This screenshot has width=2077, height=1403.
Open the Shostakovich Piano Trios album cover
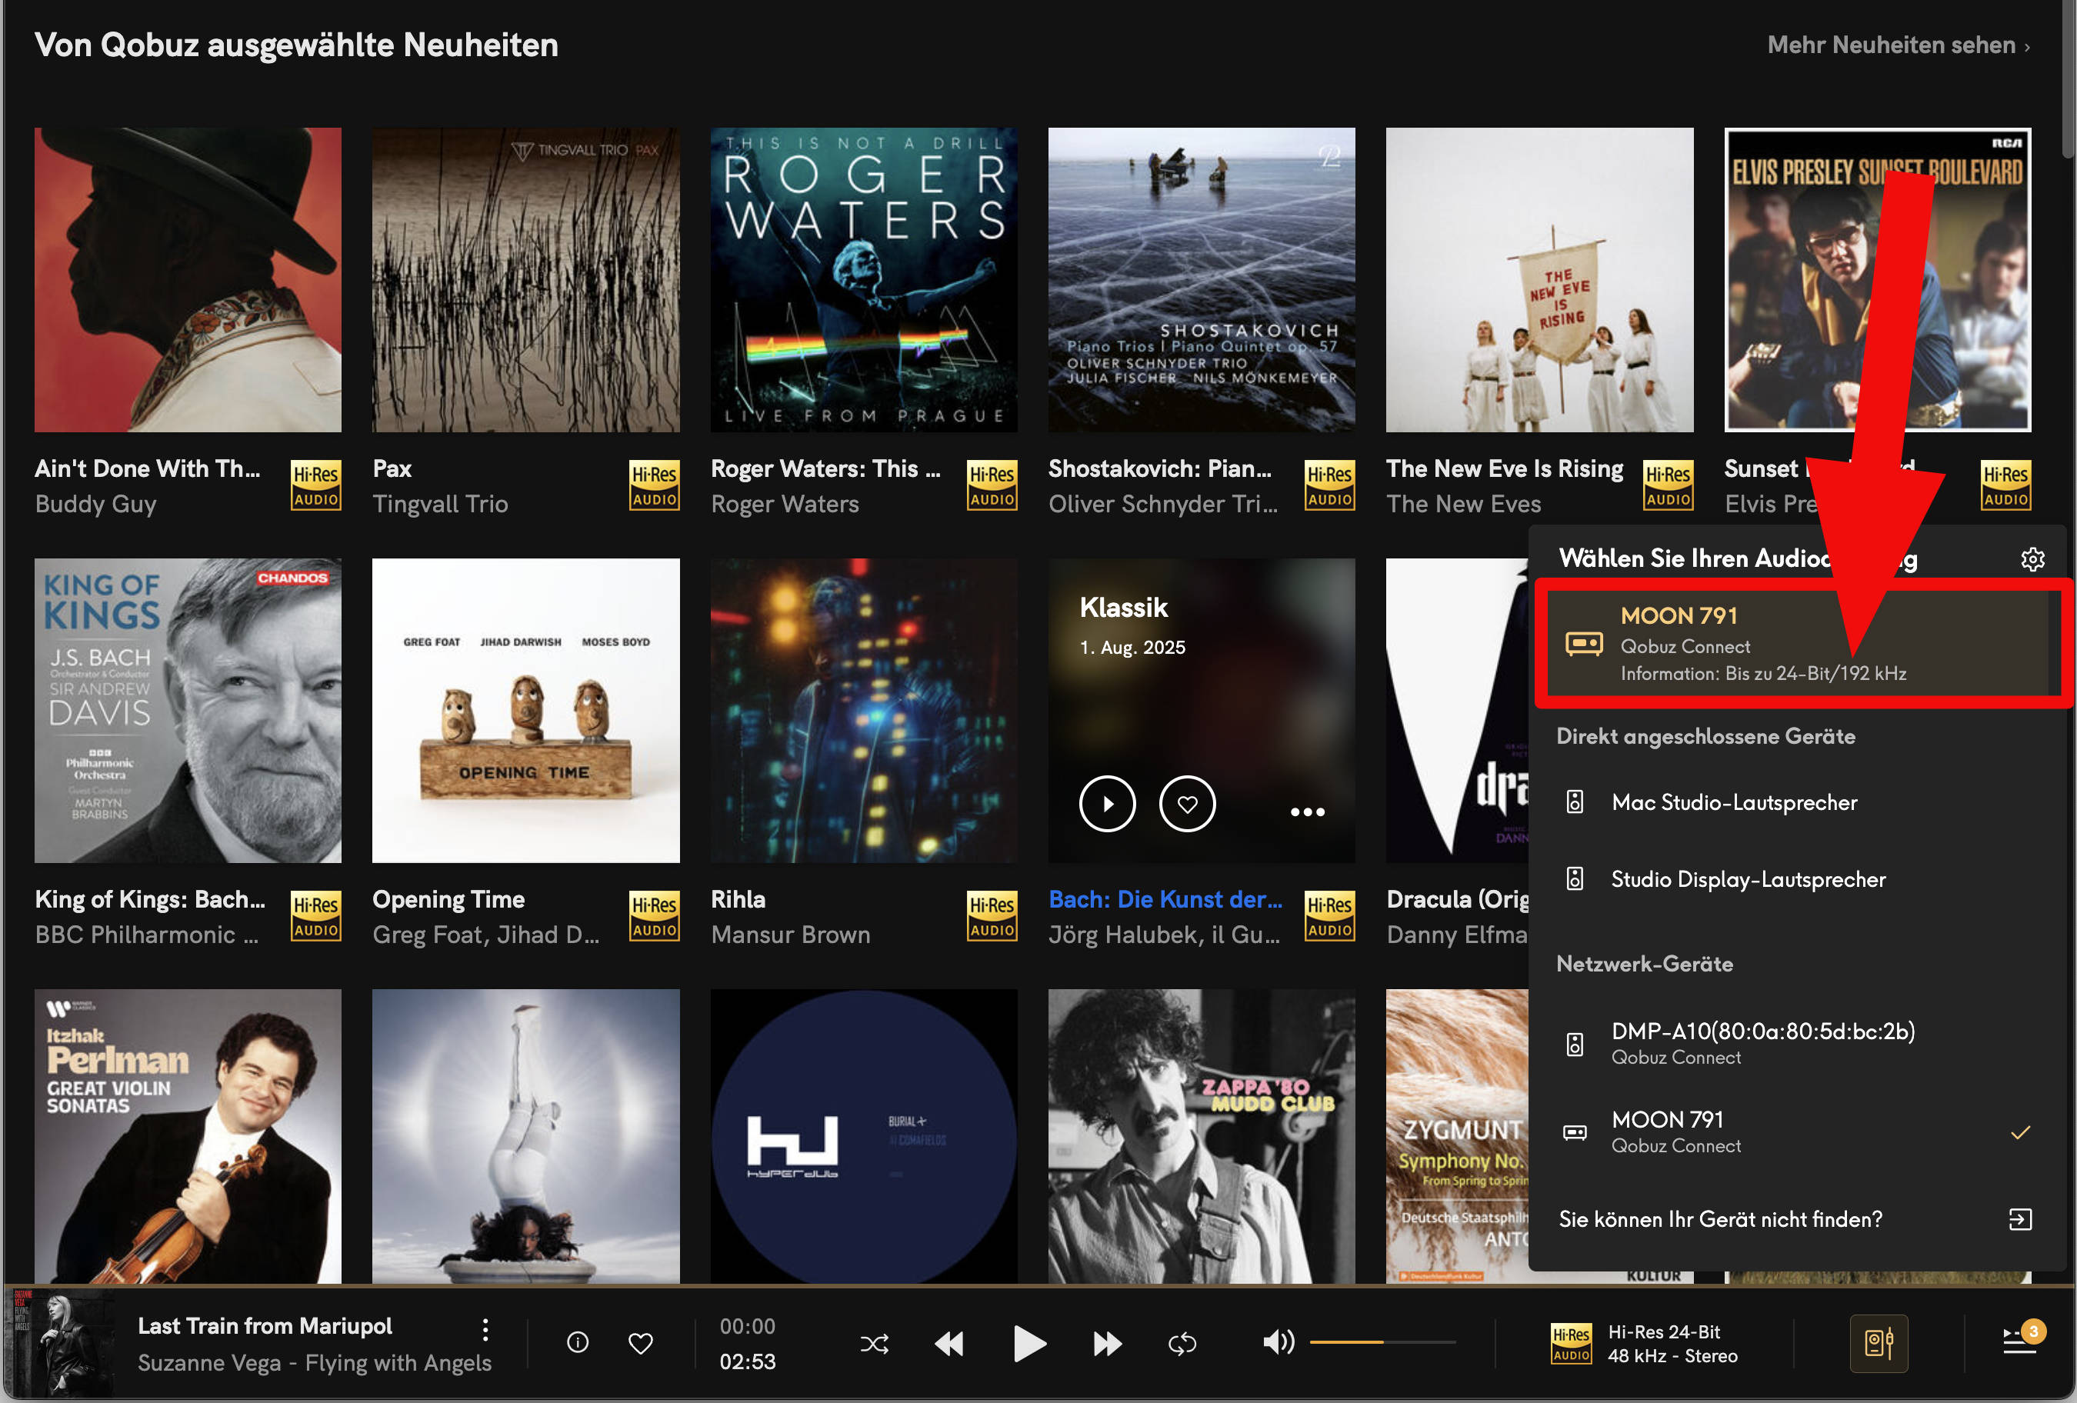pos(1201,280)
